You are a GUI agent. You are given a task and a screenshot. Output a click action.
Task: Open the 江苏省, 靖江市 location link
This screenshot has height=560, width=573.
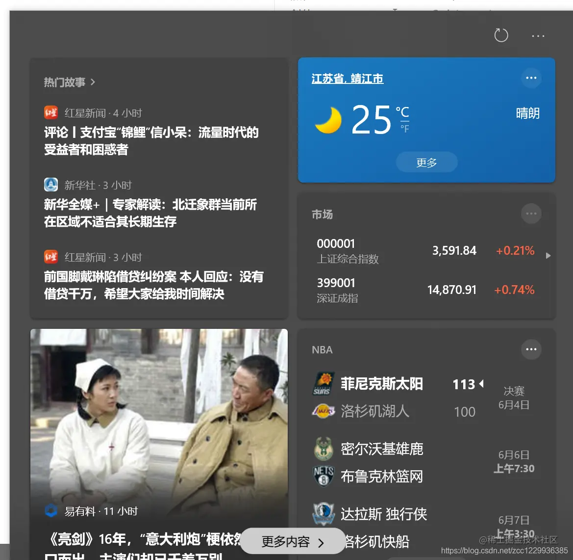(347, 78)
